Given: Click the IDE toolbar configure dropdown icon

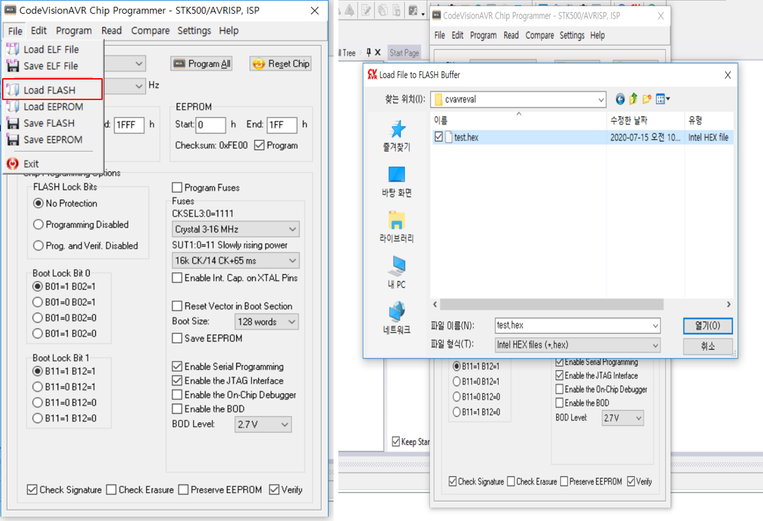Looking at the screenshot, I should (415, 11).
